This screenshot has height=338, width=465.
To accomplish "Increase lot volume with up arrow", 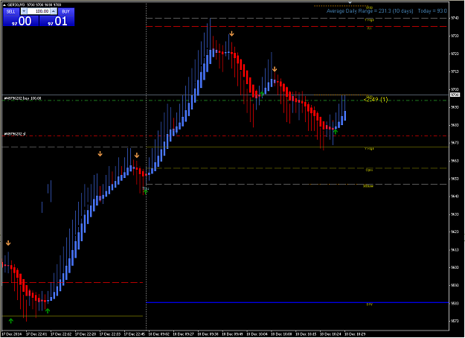I will coord(54,11).
